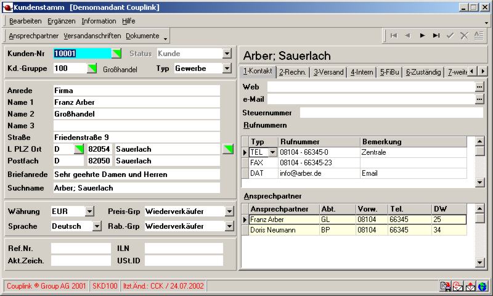Open the Preis-Grp dropdown list
Viewport: 493px width, 296px height.
coord(229,212)
